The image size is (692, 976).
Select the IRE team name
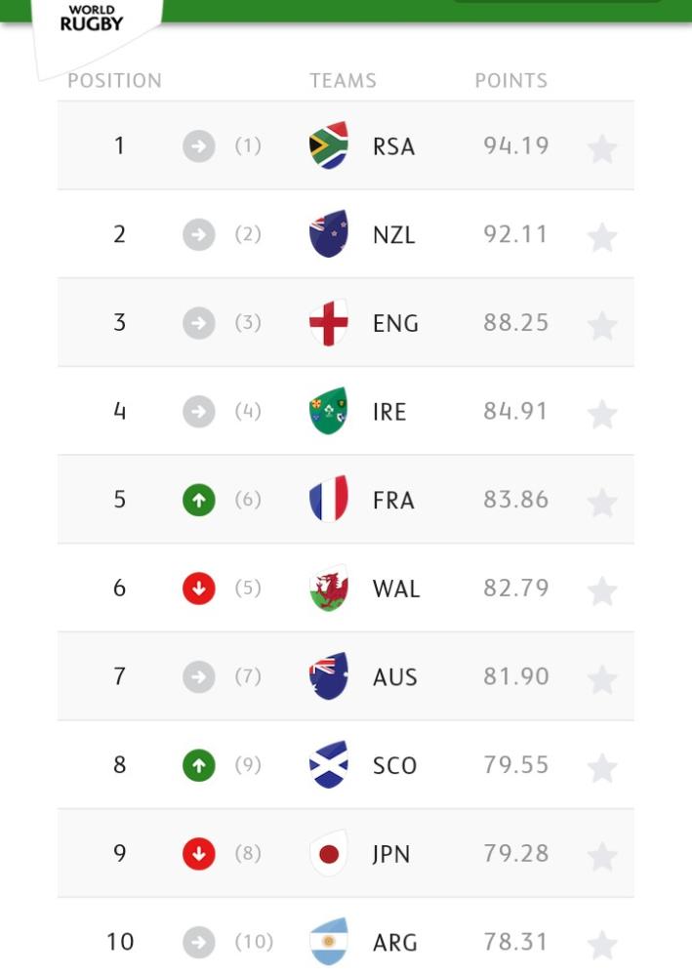click(389, 412)
